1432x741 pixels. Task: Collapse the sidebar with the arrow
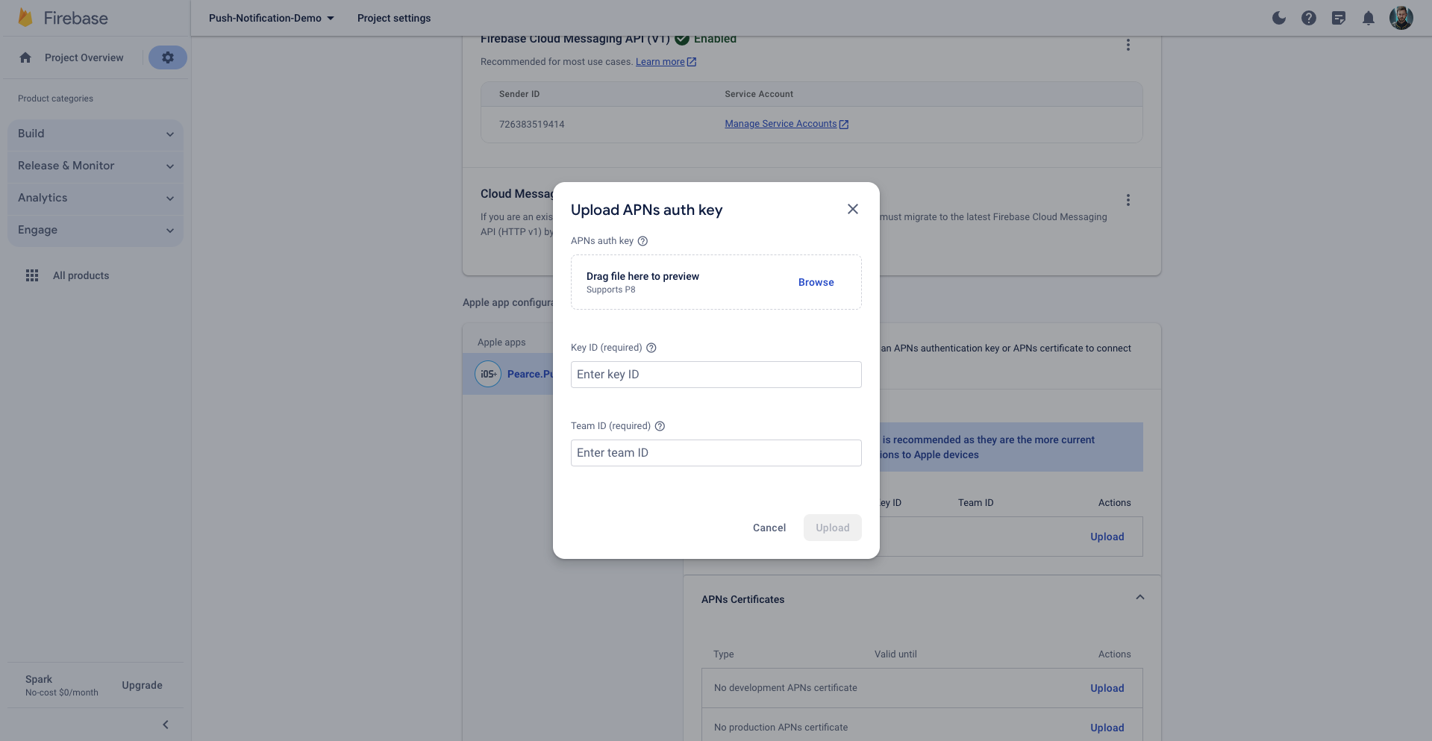coord(166,725)
